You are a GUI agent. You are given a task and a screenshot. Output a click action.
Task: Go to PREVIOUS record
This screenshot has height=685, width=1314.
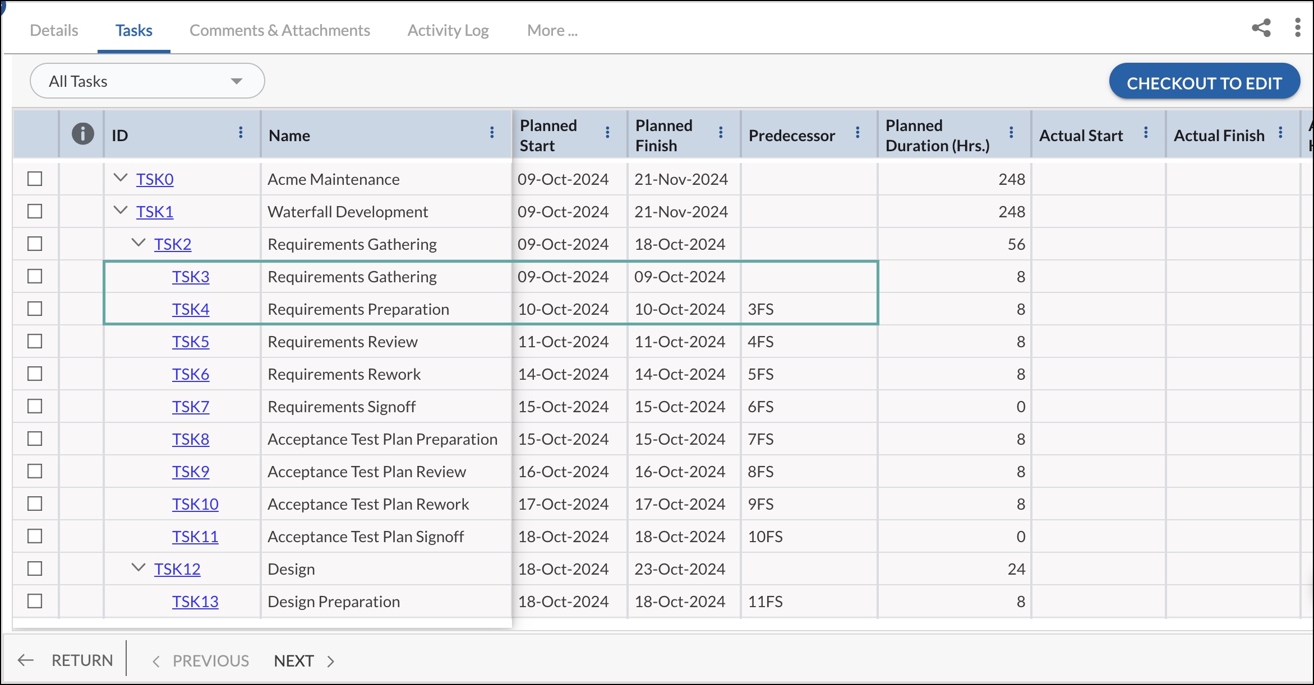click(x=201, y=661)
